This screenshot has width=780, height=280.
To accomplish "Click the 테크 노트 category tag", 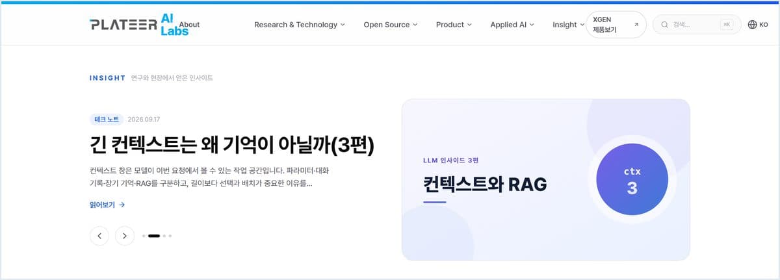I will 107,120.
